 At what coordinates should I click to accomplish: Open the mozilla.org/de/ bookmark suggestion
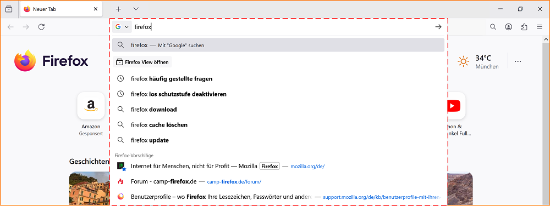pyautogui.click(x=278, y=167)
